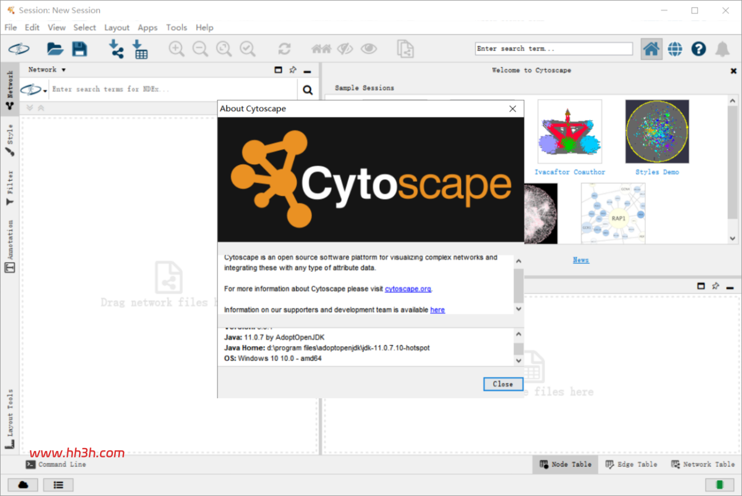The width and height of the screenshot is (742, 496).
Task: Open NDEx search provider dropdown
Action: coord(35,90)
